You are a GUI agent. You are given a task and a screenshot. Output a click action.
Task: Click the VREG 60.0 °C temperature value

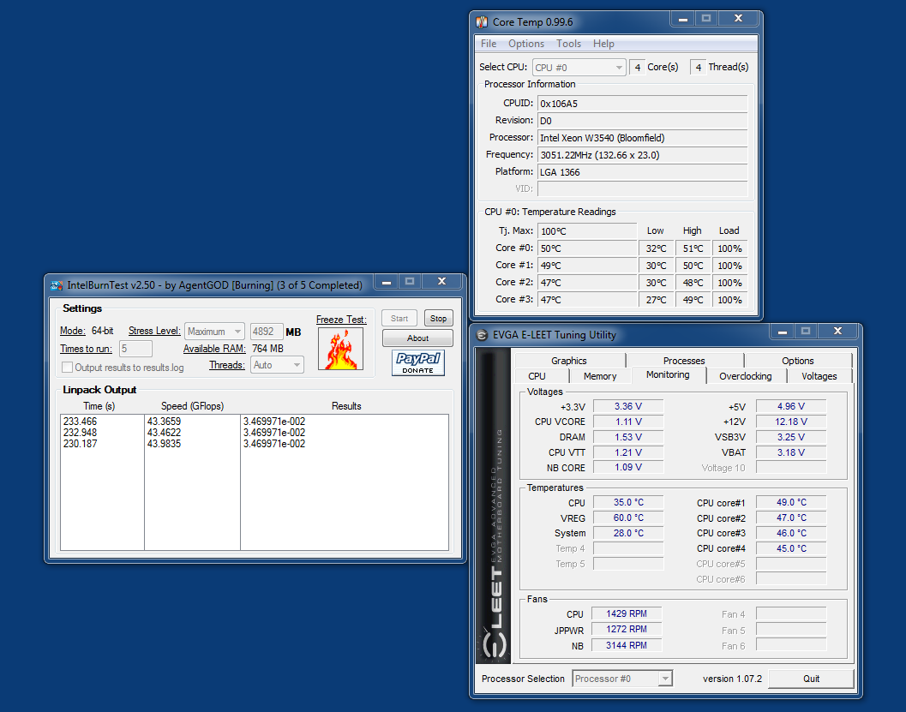pyautogui.click(x=628, y=518)
